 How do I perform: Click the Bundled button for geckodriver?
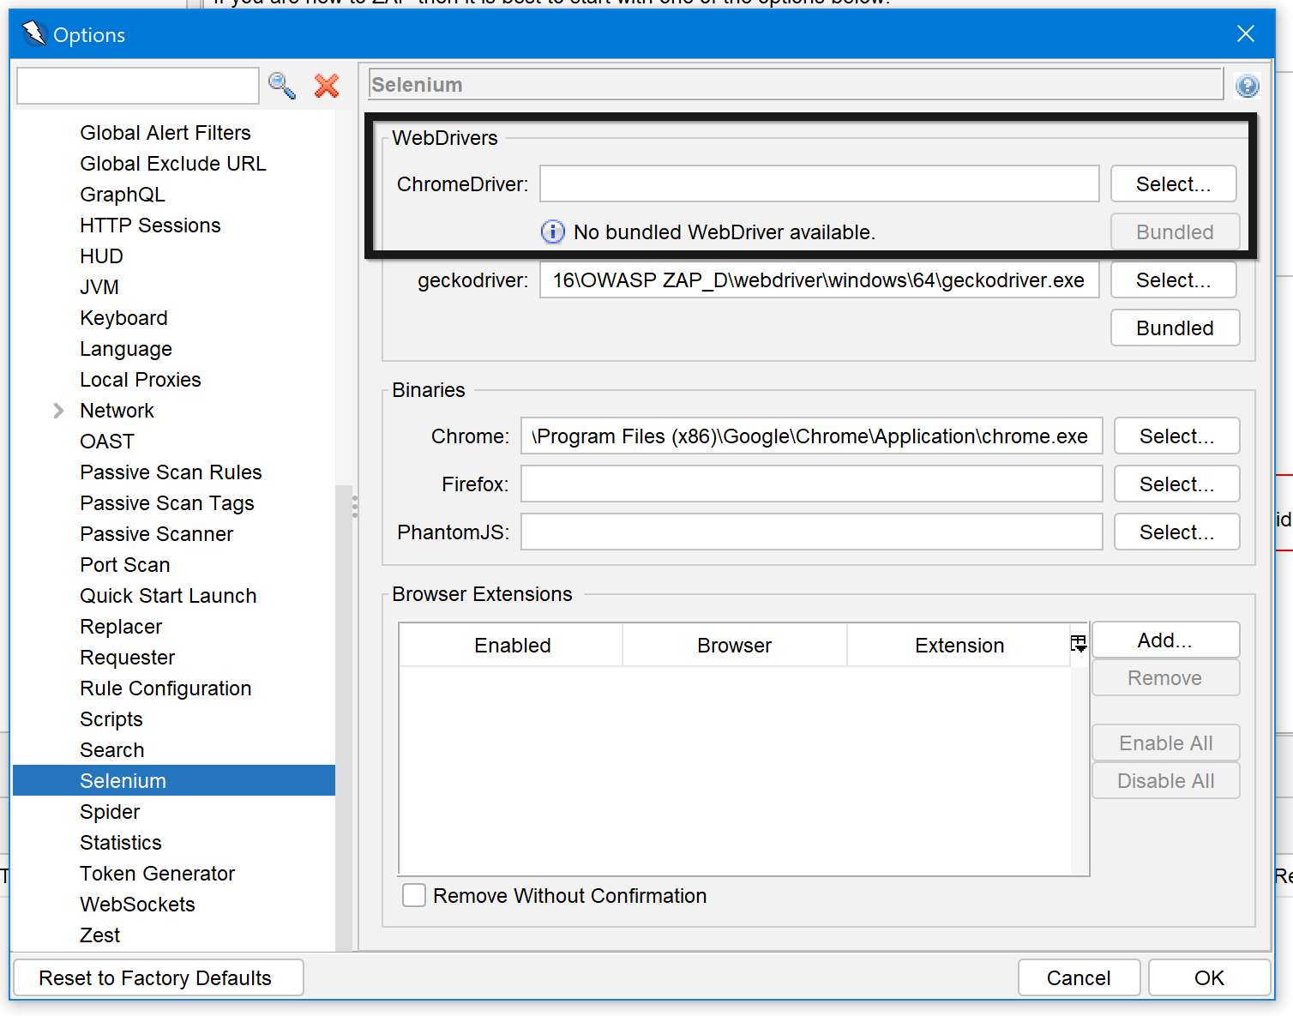tap(1175, 328)
